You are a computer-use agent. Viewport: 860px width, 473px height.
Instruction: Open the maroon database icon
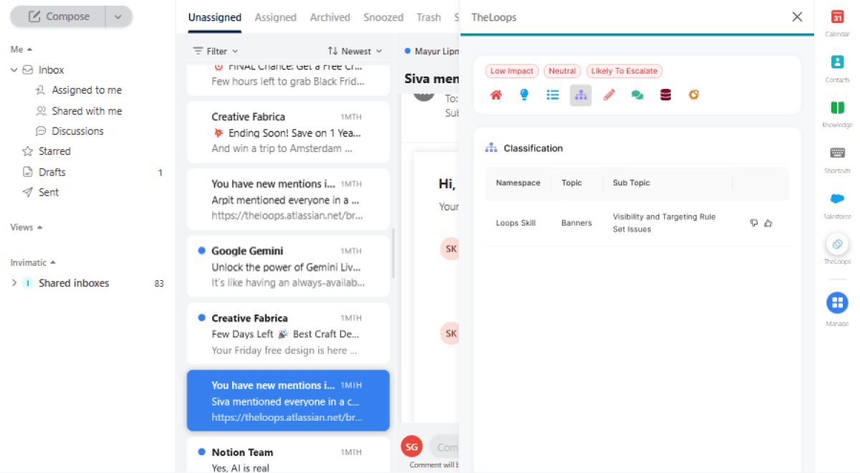665,95
